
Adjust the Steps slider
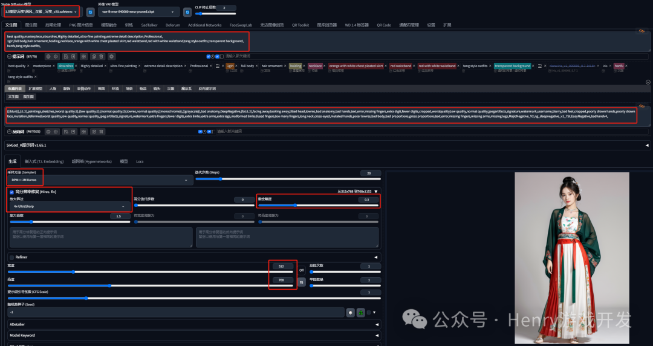pos(288,179)
